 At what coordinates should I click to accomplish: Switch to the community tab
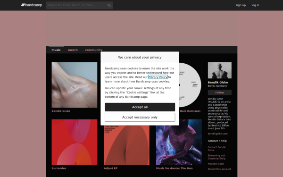[94, 50]
